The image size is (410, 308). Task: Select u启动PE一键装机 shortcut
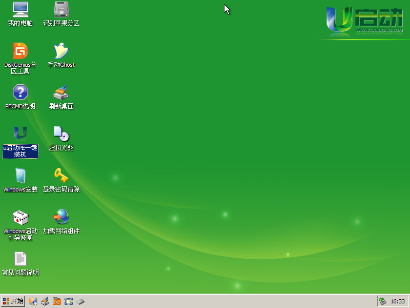click(x=20, y=134)
